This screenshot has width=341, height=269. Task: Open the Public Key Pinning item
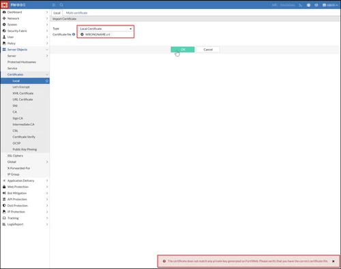pyautogui.click(x=25, y=149)
